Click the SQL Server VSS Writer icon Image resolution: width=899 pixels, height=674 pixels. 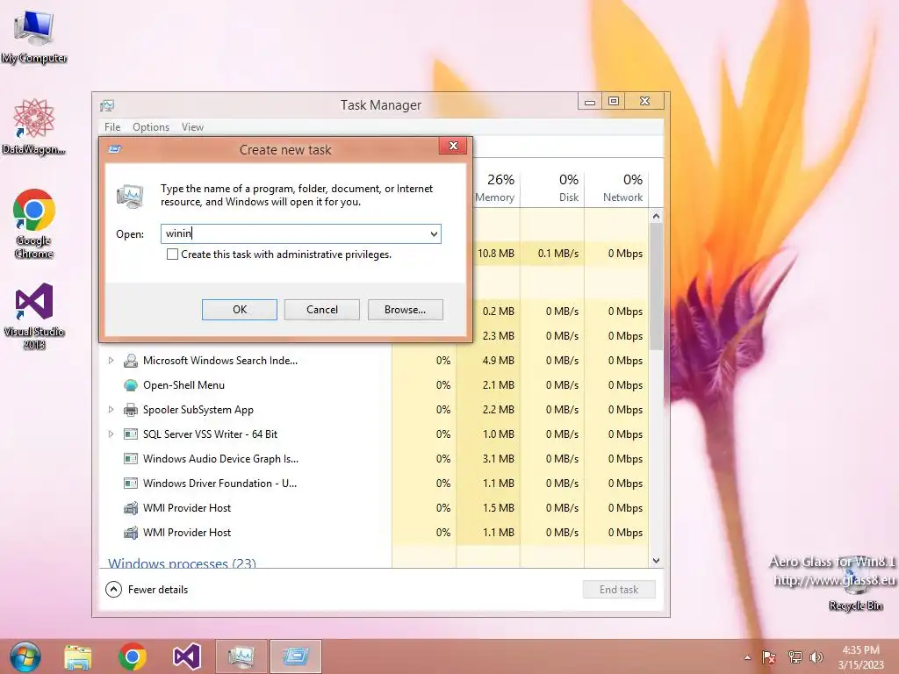coord(131,434)
